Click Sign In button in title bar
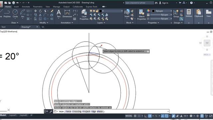This screenshot has height=120, width=213. pyautogui.click(x=163, y=3)
